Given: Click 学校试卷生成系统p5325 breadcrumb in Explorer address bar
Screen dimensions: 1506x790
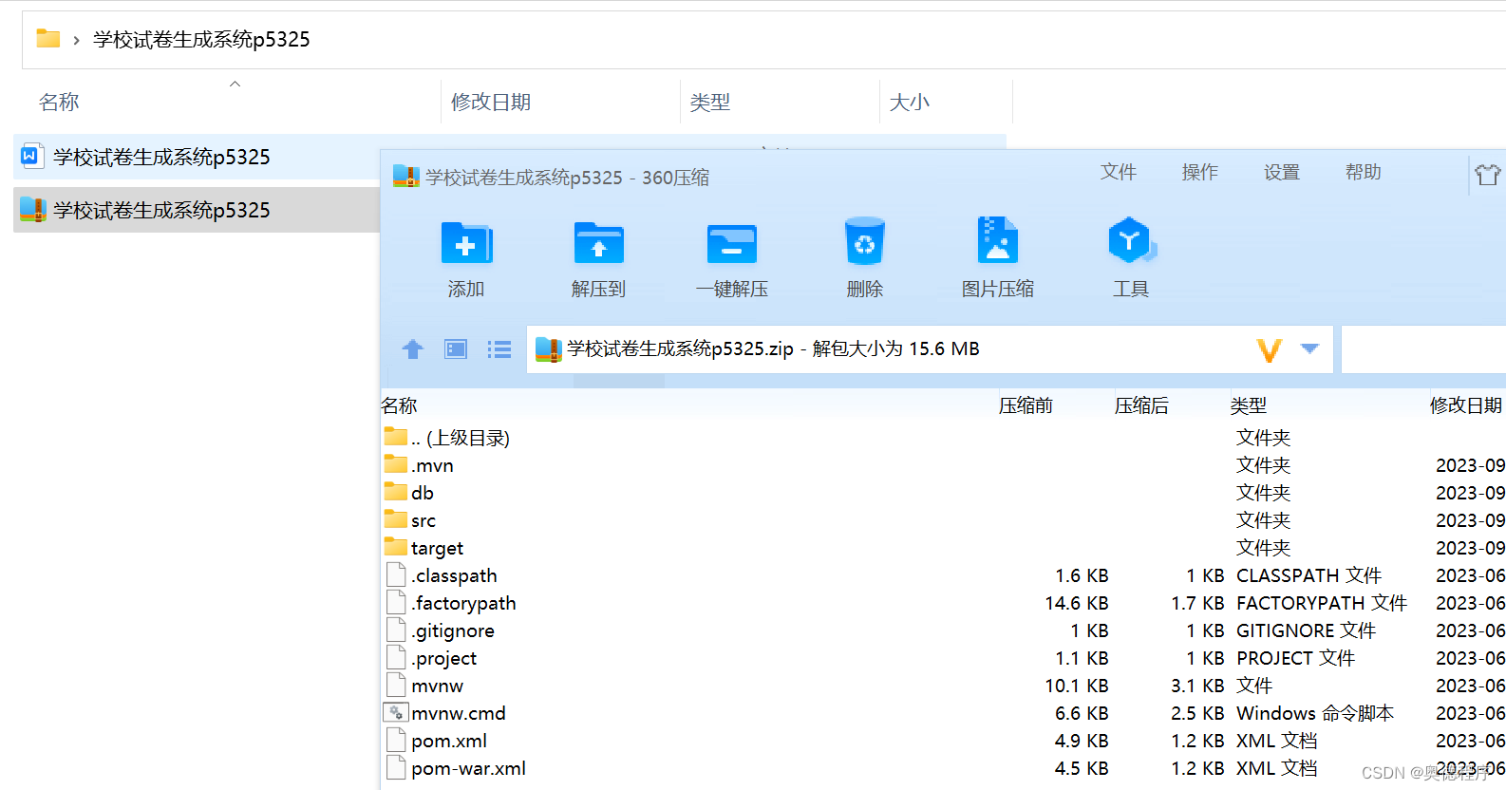Looking at the screenshot, I should pos(201,39).
